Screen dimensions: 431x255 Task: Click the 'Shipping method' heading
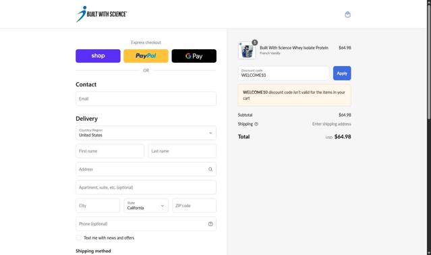(x=93, y=251)
